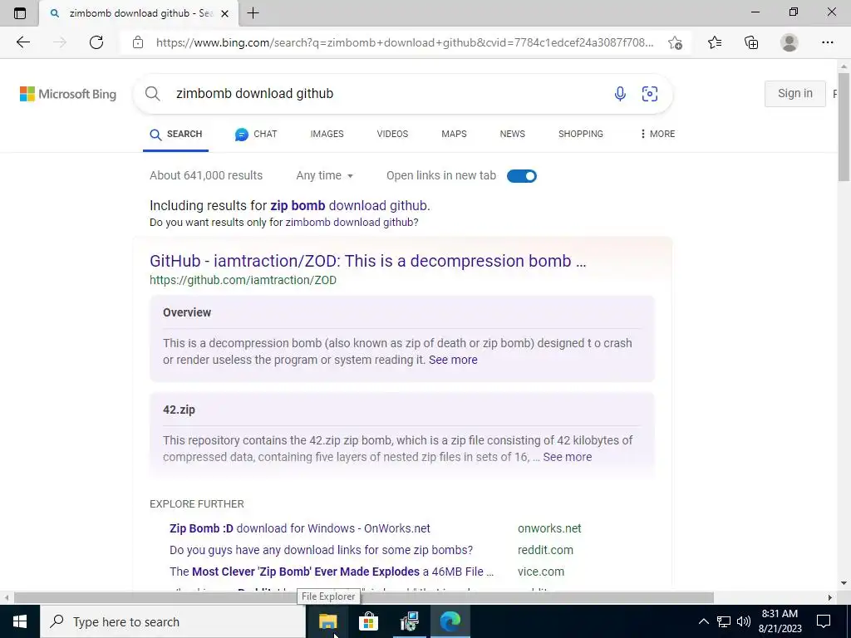851x638 pixels.
Task: View site information lock icon
Action: click(x=138, y=42)
